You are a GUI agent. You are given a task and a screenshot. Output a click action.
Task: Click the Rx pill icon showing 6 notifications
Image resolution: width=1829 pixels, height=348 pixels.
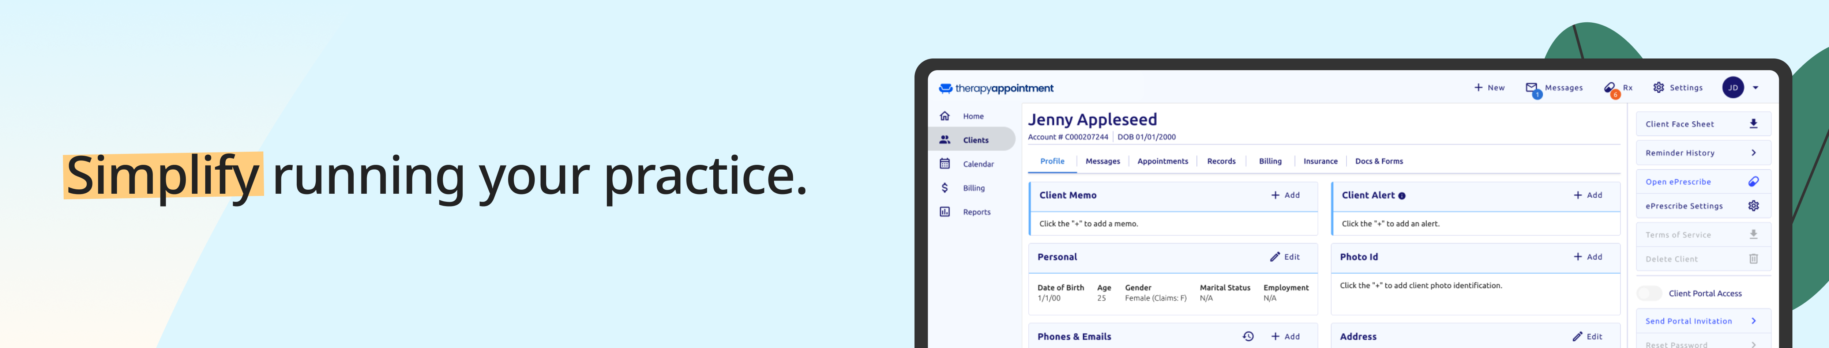[1610, 87]
